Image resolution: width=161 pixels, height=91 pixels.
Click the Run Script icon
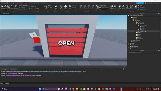tap(136, 8)
